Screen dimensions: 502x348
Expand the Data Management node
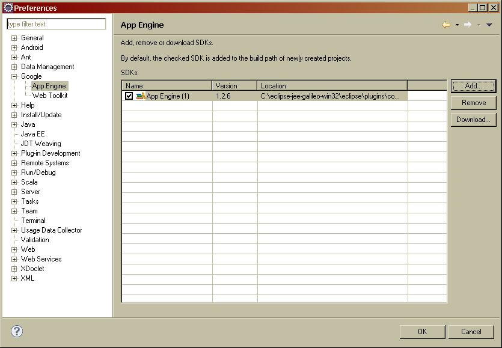[14, 67]
